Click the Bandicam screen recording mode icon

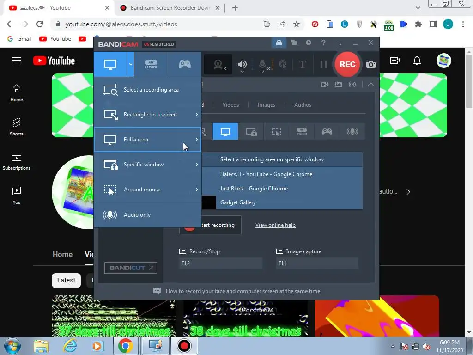(x=110, y=64)
